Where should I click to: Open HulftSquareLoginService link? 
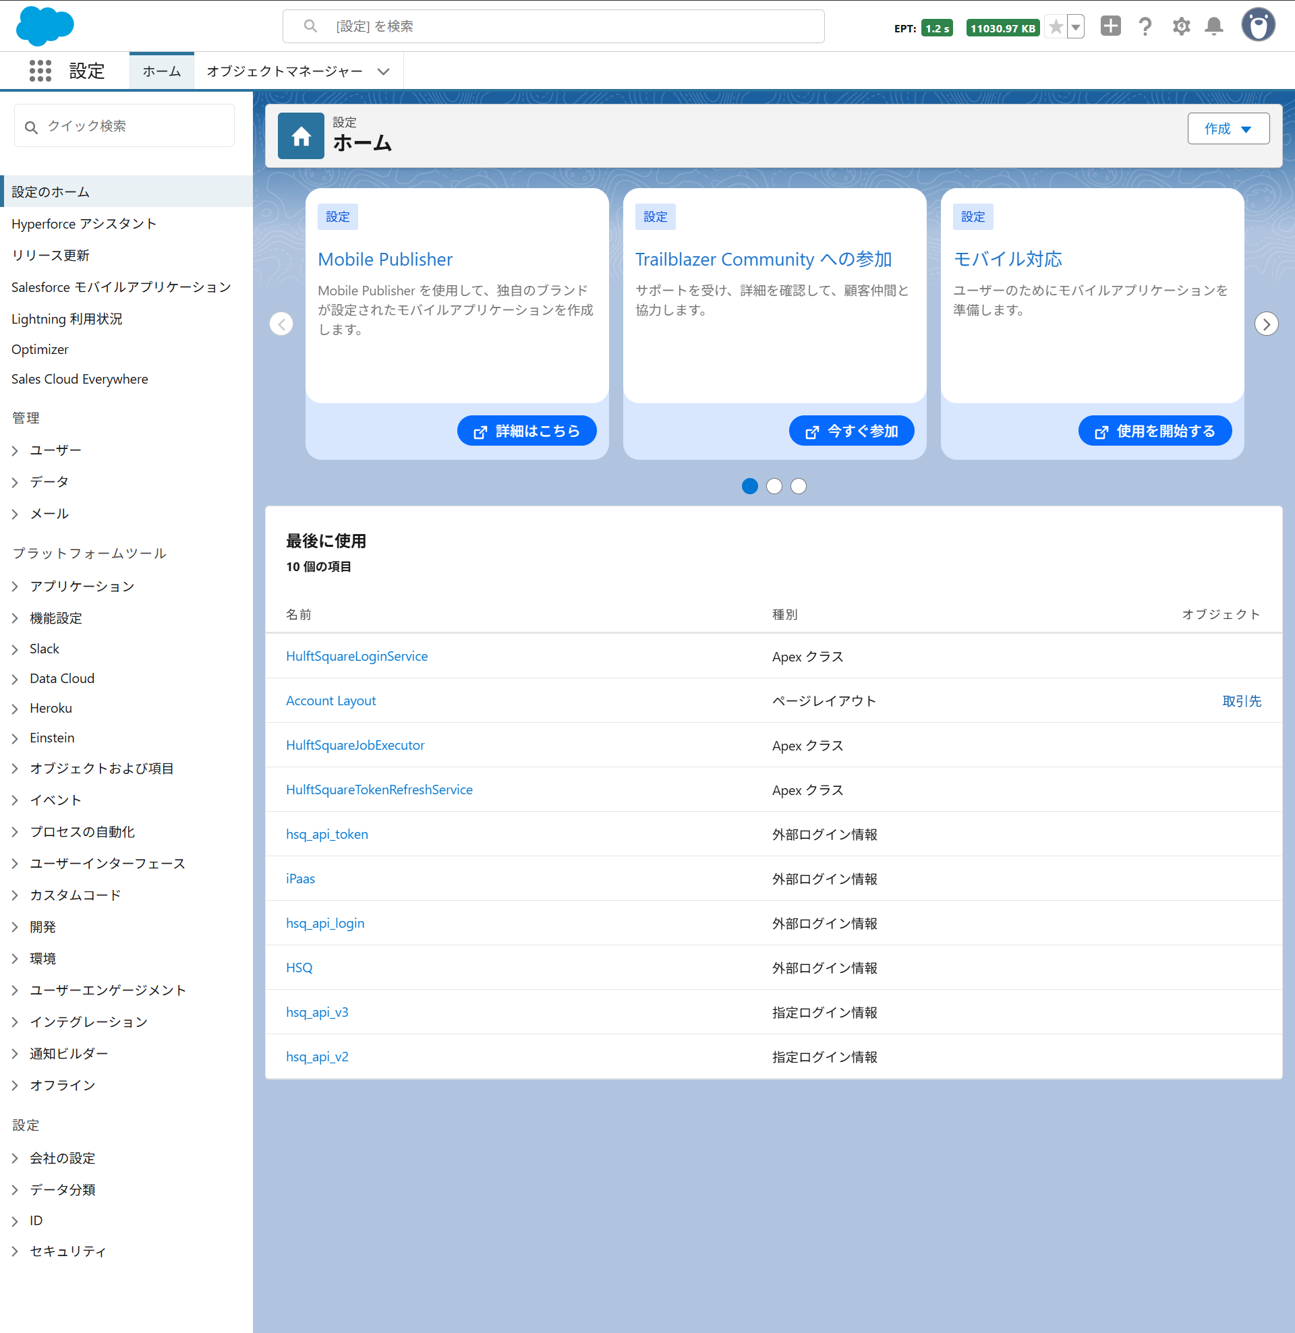[x=357, y=656]
